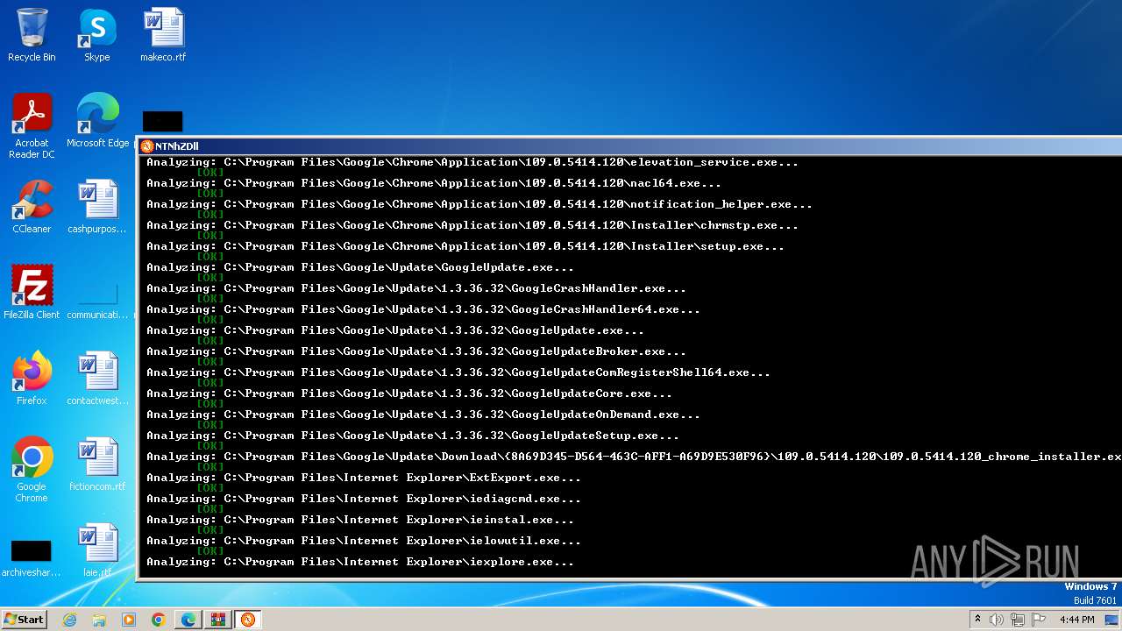Viewport: 1122px width, 631px height.
Task: Select the laie.rtf document icon
Action: click(97, 550)
